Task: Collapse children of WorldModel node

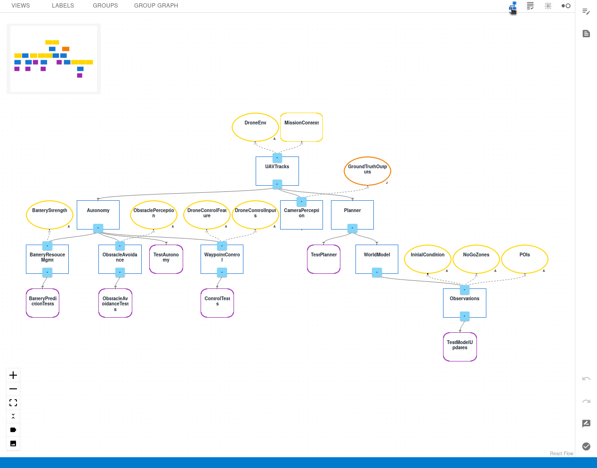Action: coord(377,272)
